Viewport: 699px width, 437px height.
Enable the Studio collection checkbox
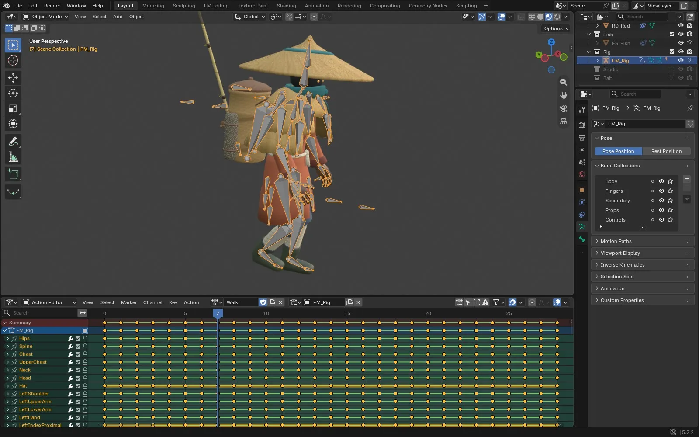tap(672, 69)
